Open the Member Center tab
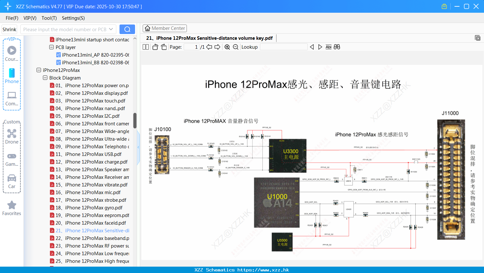The width and height of the screenshot is (484, 273). click(165, 28)
